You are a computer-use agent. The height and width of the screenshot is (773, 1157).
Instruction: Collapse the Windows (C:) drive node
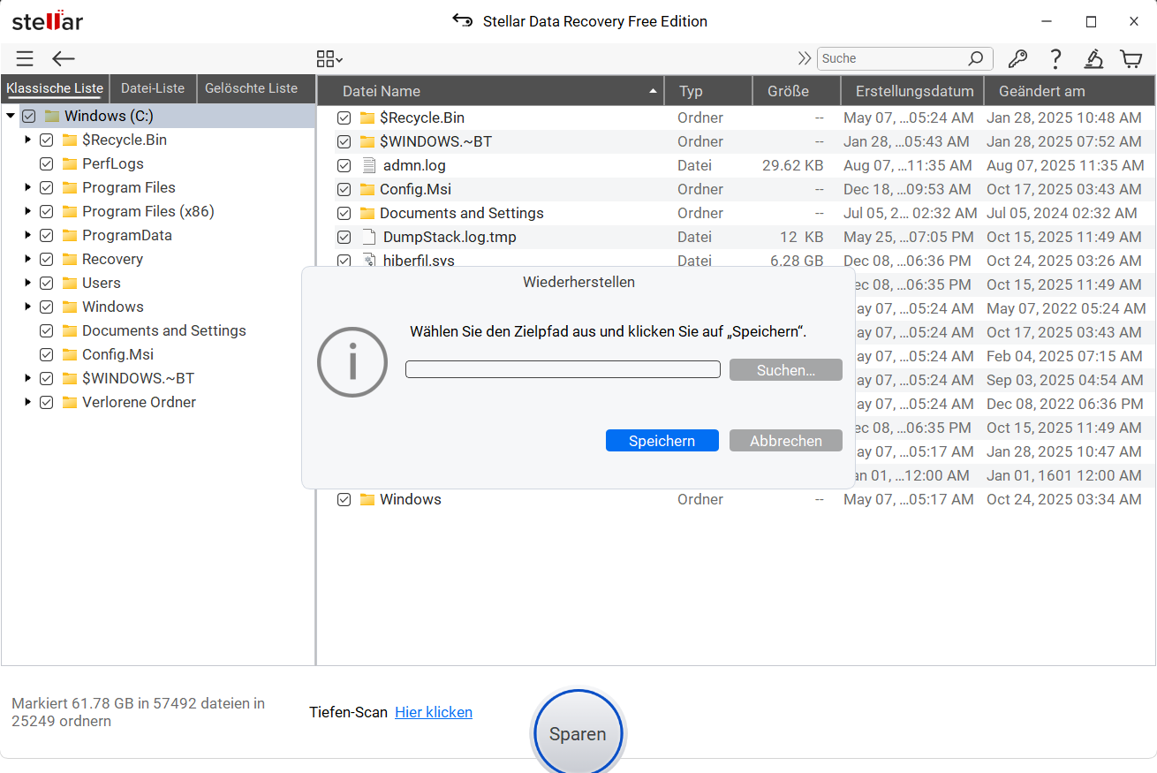11,117
